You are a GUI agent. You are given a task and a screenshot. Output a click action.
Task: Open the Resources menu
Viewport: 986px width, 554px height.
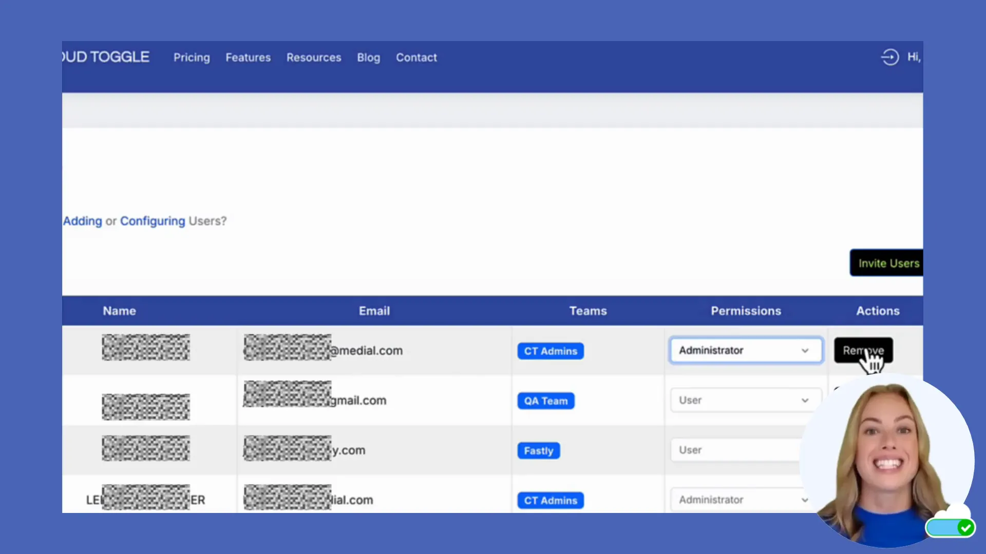pyautogui.click(x=314, y=57)
